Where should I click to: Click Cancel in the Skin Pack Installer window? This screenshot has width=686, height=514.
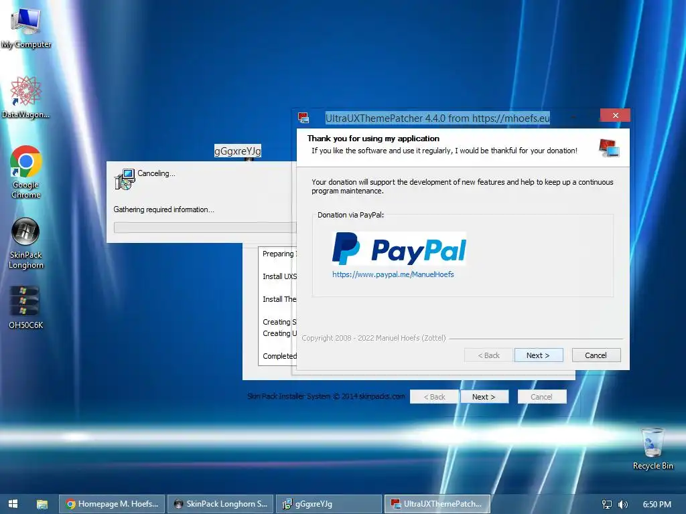point(541,397)
